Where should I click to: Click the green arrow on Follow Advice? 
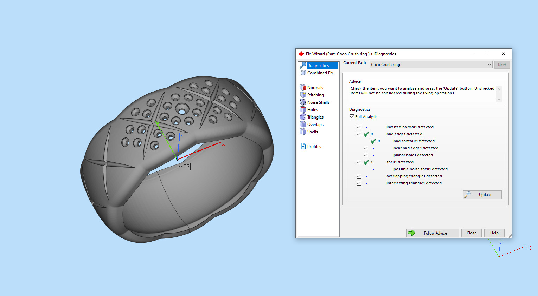[x=411, y=233]
